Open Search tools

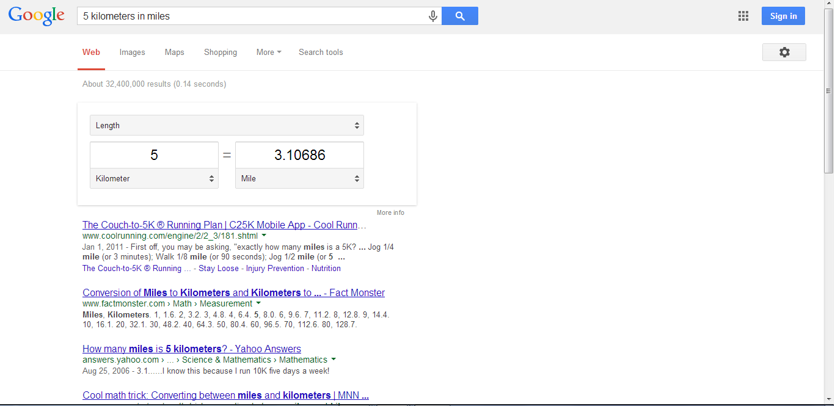321,53
